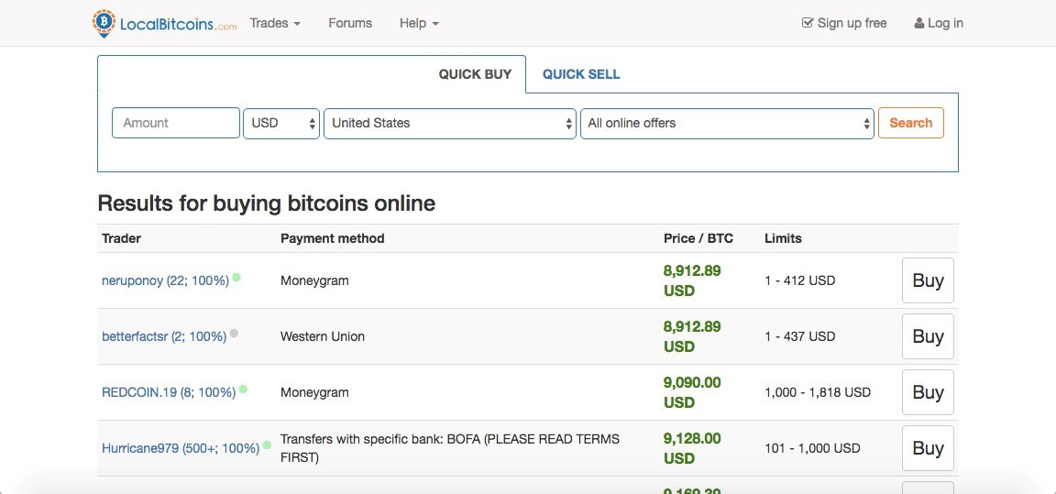Click Hurricane979's green online status dot
The height and width of the screenshot is (494, 1056).
pyautogui.click(x=267, y=445)
